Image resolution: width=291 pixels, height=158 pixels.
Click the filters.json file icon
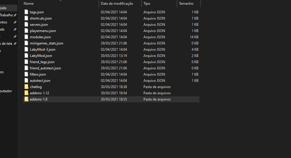[x=26, y=74]
